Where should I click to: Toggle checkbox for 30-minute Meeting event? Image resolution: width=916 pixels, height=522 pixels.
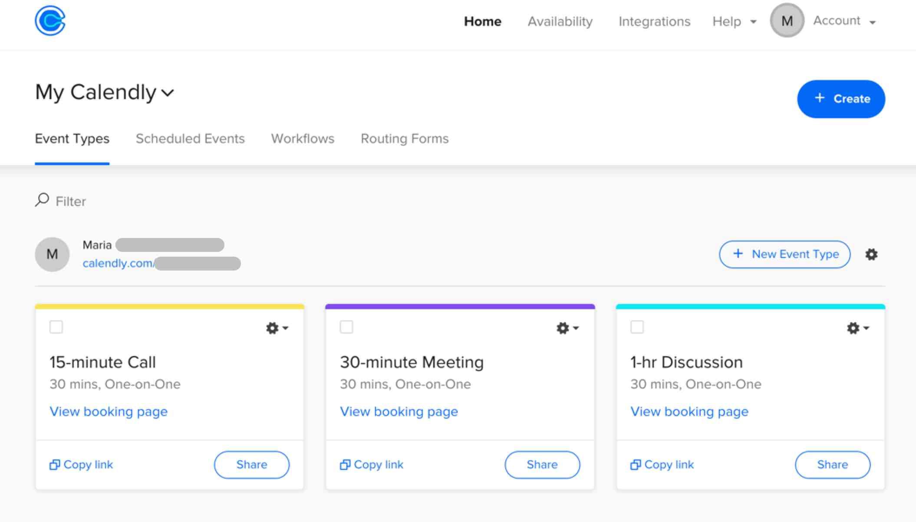click(x=346, y=326)
